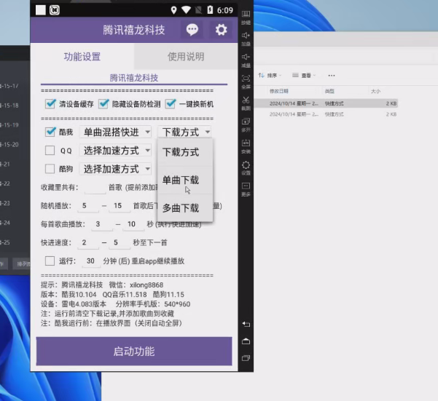Screen dimensions: 438x401
Task: Tap the no-SIM signal icon in status bar
Action: (x=198, y=10)
